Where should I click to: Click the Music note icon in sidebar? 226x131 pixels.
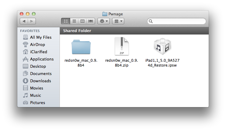26,95
